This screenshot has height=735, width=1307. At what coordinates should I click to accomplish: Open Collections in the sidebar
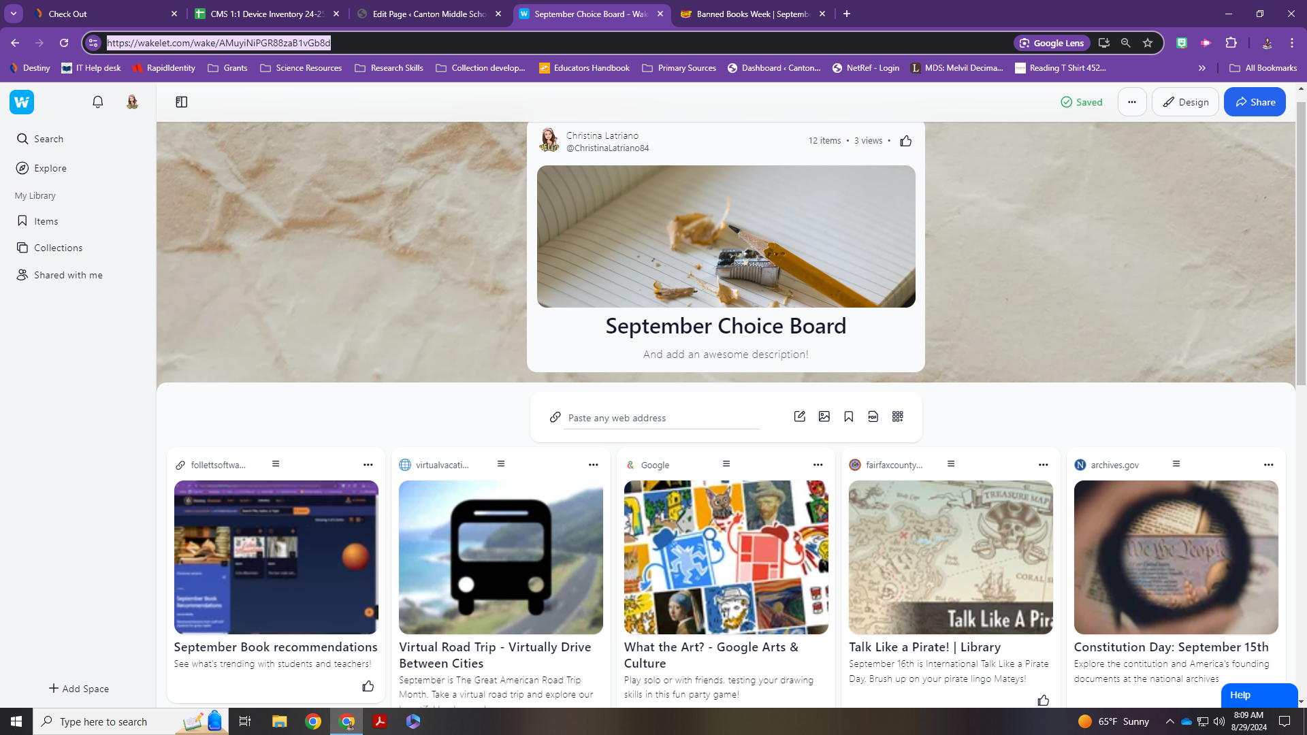[58, 248]
